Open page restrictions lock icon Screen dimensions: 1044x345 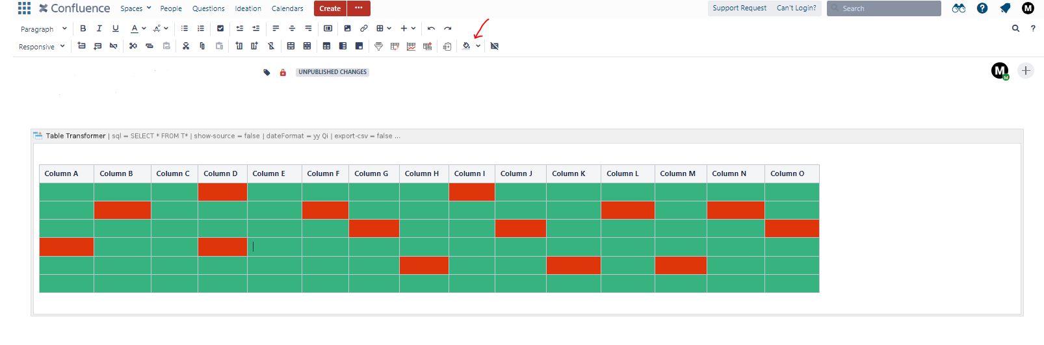tap(283, 72)
